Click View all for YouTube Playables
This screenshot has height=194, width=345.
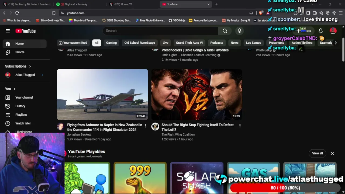[x=317, y=153]
